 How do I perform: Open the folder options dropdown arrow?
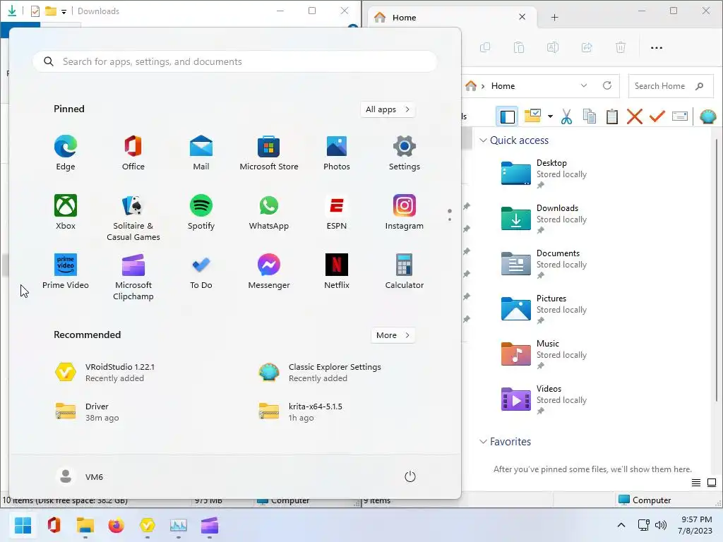(550, 116)
